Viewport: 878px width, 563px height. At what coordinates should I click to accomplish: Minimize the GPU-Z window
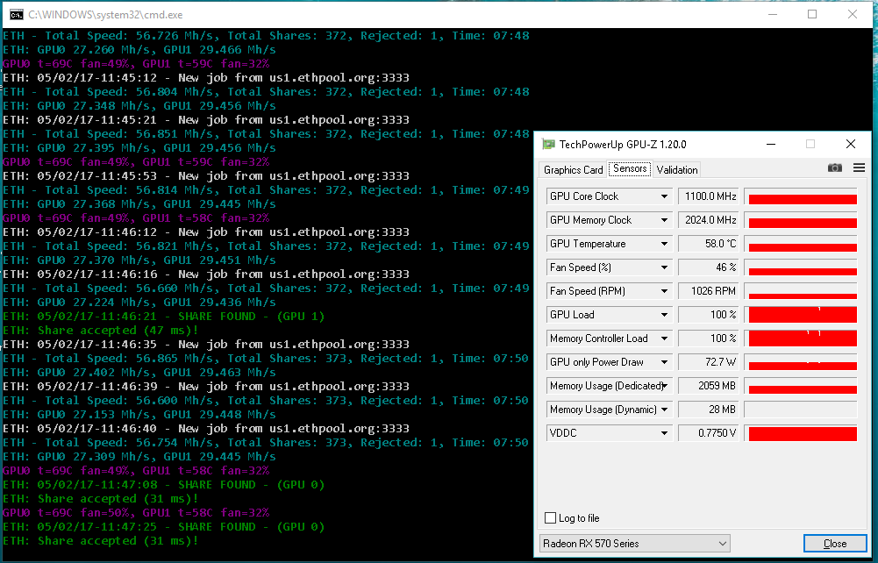coord(770,145)
